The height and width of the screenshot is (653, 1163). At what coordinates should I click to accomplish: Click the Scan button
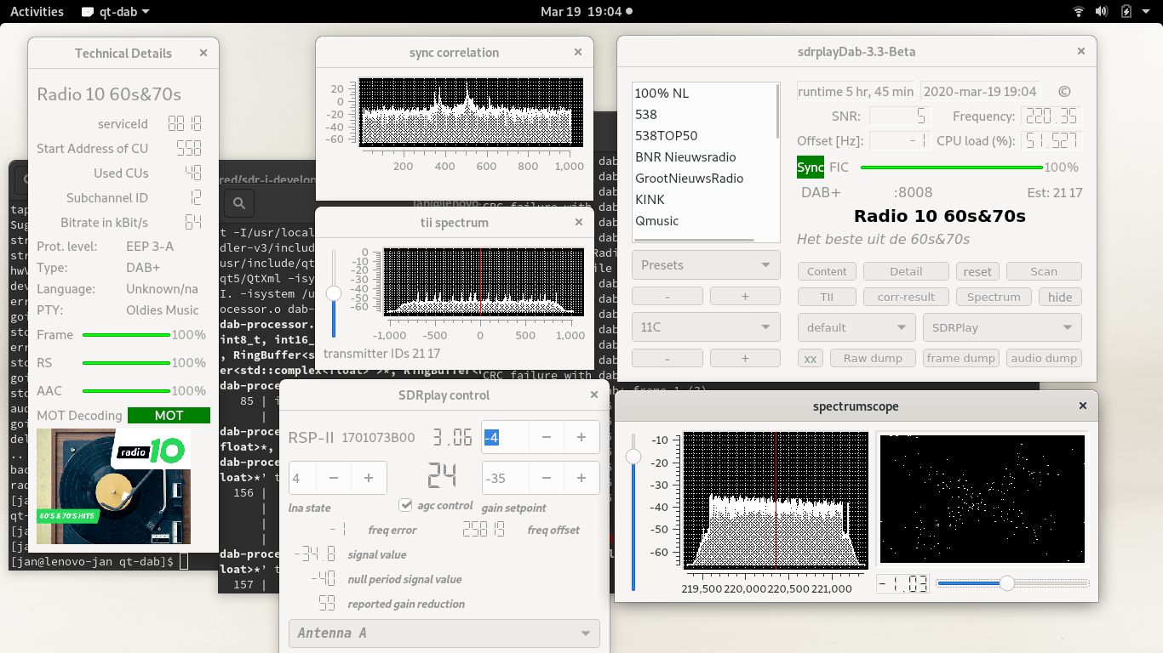[1044, 271]
